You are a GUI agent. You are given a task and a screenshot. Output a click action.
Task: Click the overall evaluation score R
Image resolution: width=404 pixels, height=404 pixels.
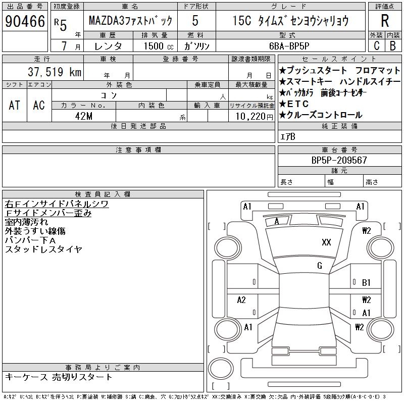pyautogui.click(x=385, y=21)
